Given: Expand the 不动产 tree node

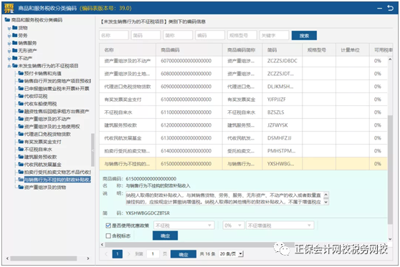Looking at the screenshot, I should coord(9,59).
